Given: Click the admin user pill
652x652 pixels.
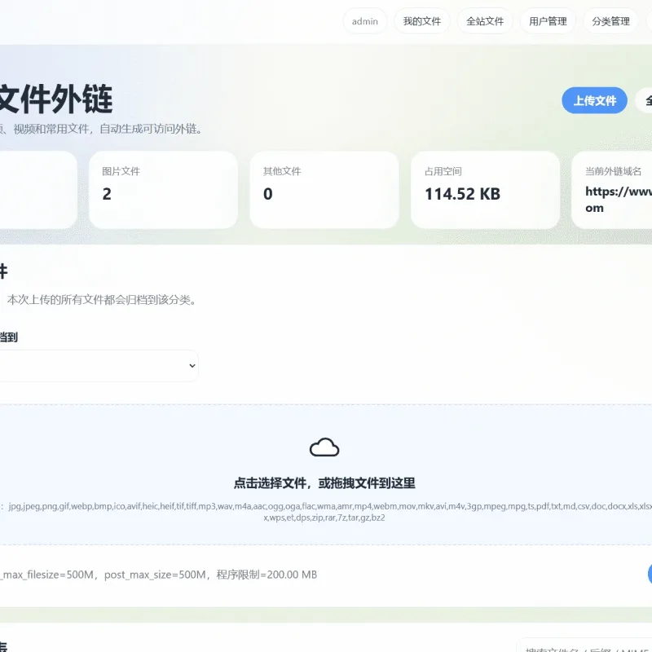Looking at the screenshot, I should pos(364,21).
